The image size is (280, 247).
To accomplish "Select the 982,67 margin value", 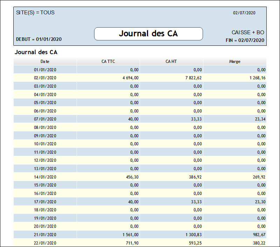I will (x=258, y=235).
